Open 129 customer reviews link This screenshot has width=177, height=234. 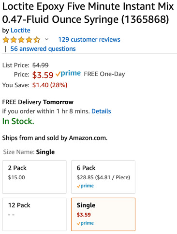pos(89,40)
